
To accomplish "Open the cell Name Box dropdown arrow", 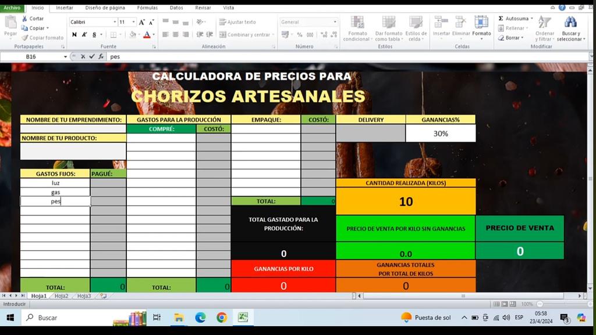I will pos(65,56).
